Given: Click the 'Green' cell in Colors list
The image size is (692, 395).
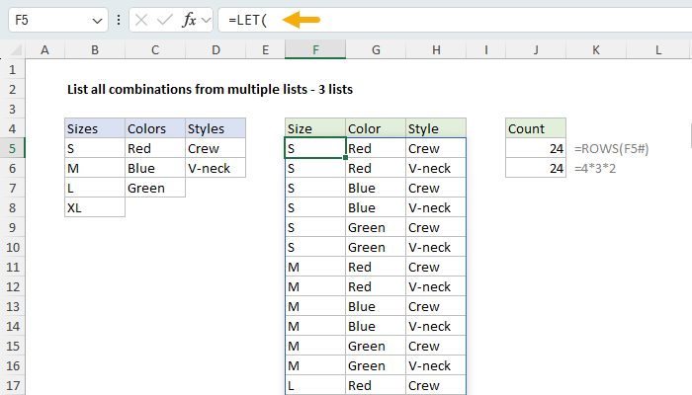Looking at the screenshot, I should point(155,189).
